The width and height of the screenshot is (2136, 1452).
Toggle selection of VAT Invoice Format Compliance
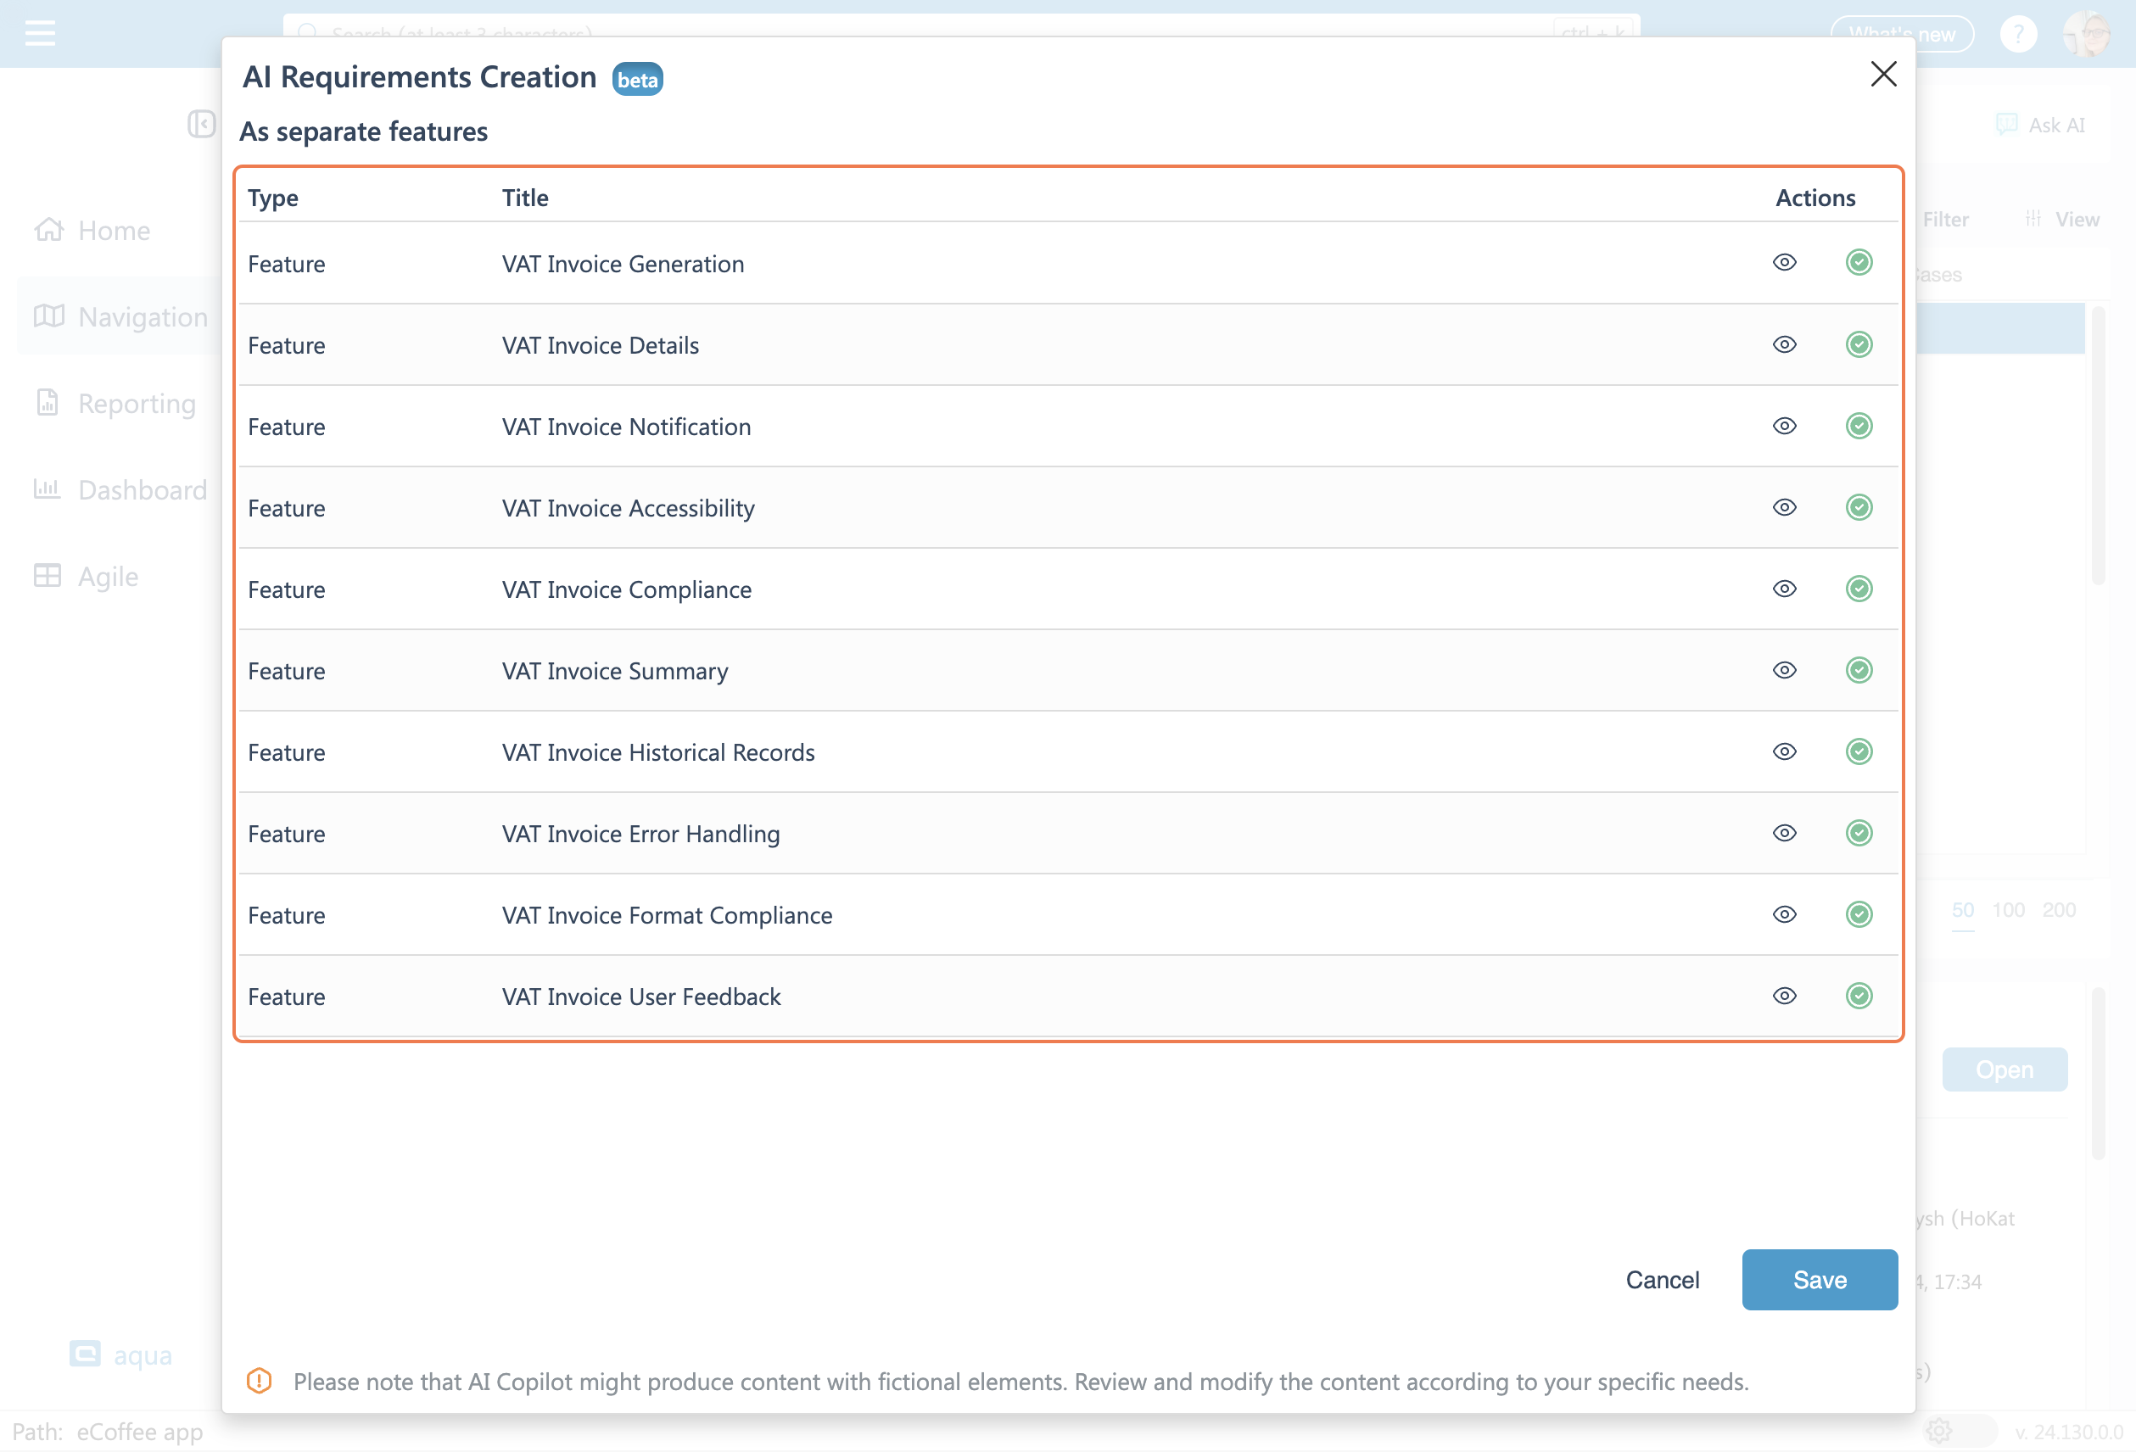click(x=1859, y=914)
